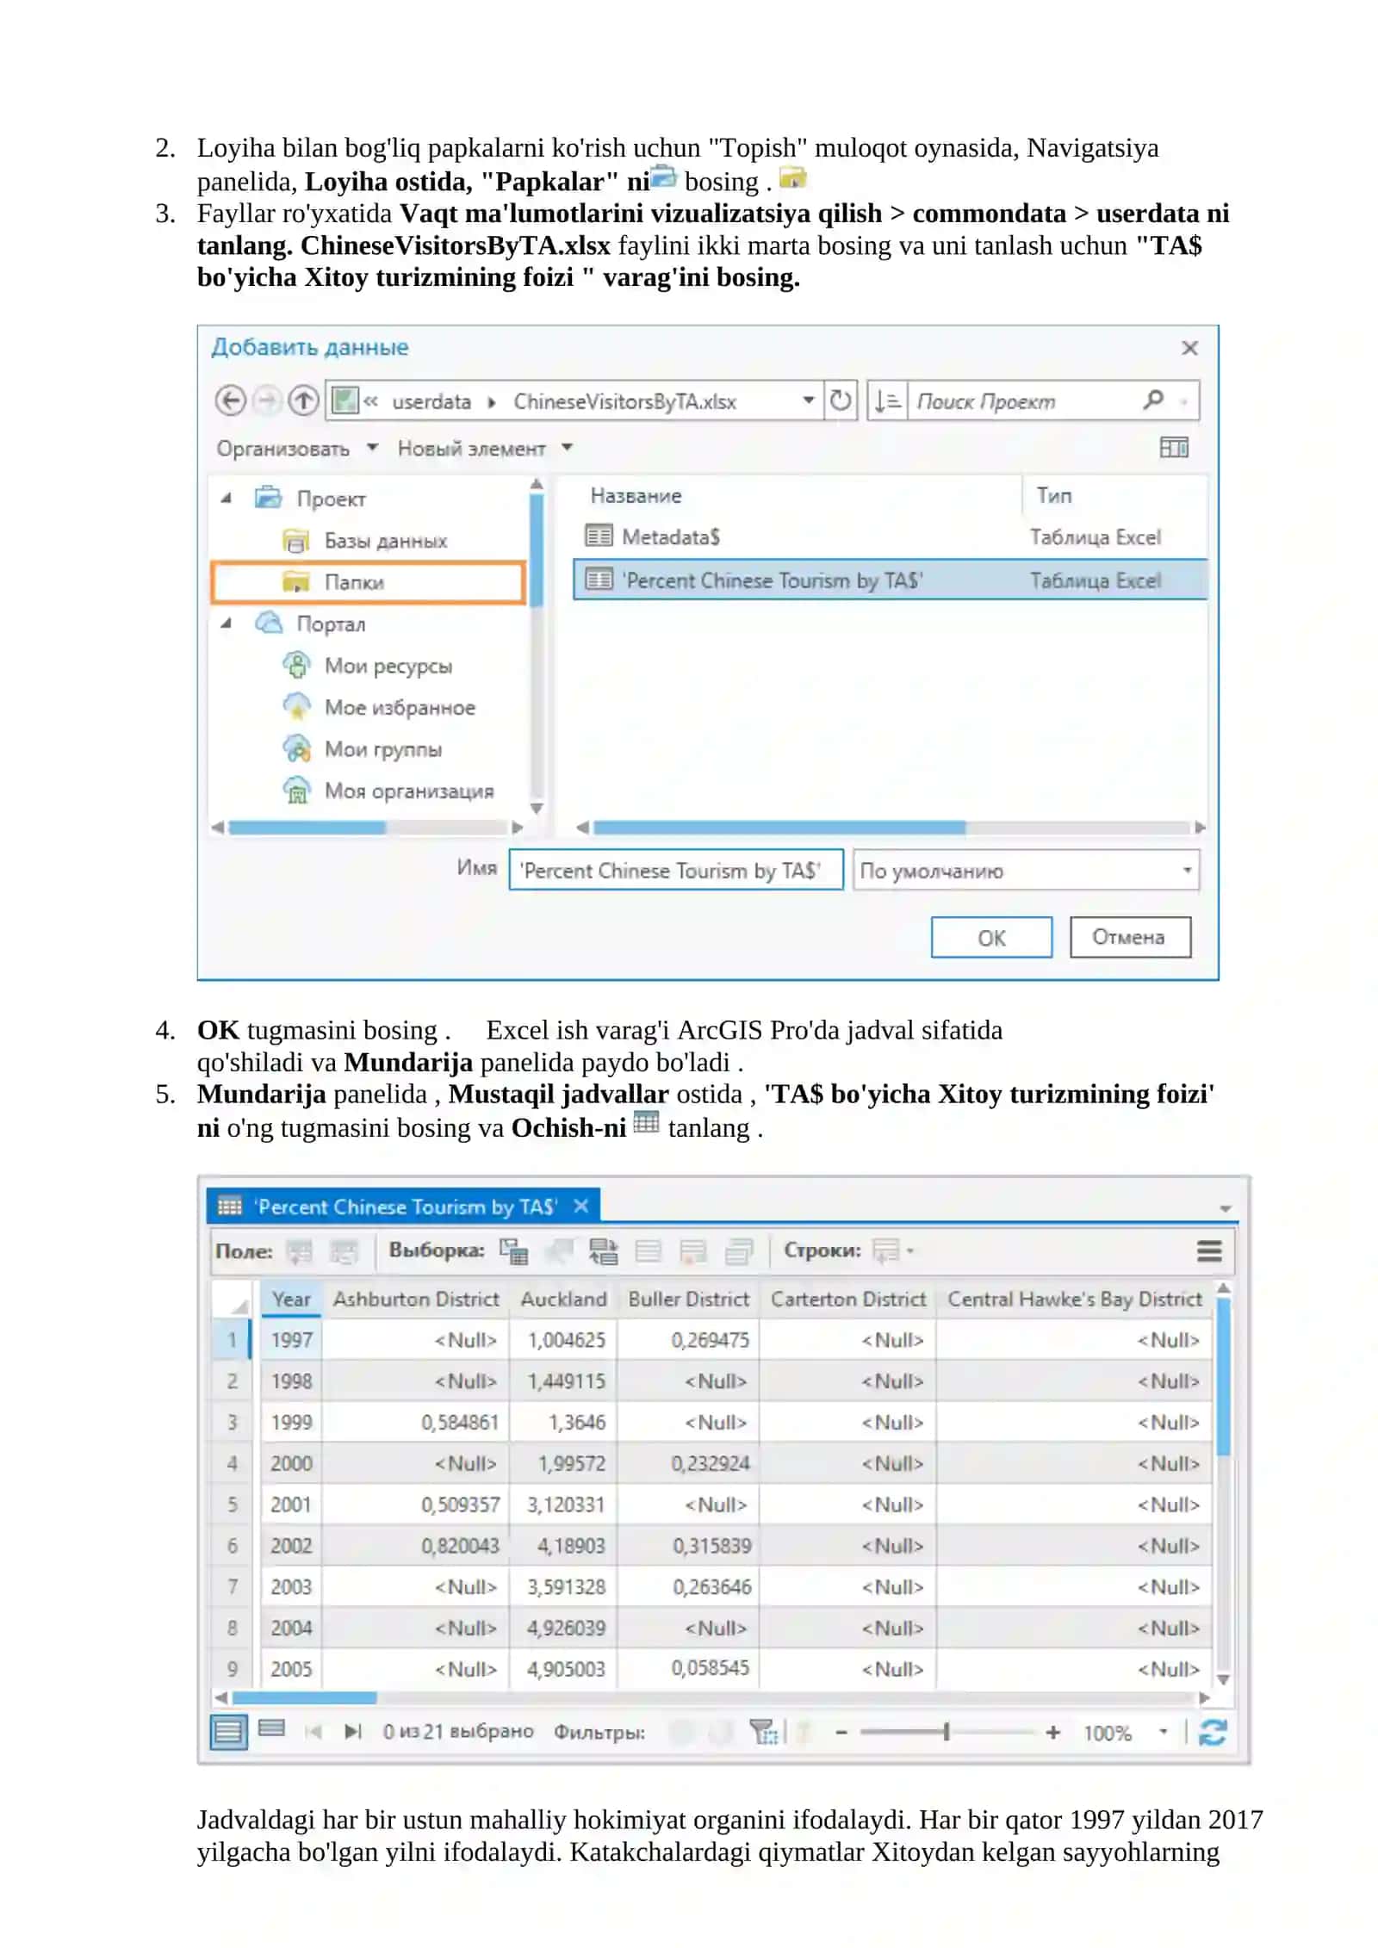
Task: Select the Папки folder in the tree
Action: [x=368, y=582]
